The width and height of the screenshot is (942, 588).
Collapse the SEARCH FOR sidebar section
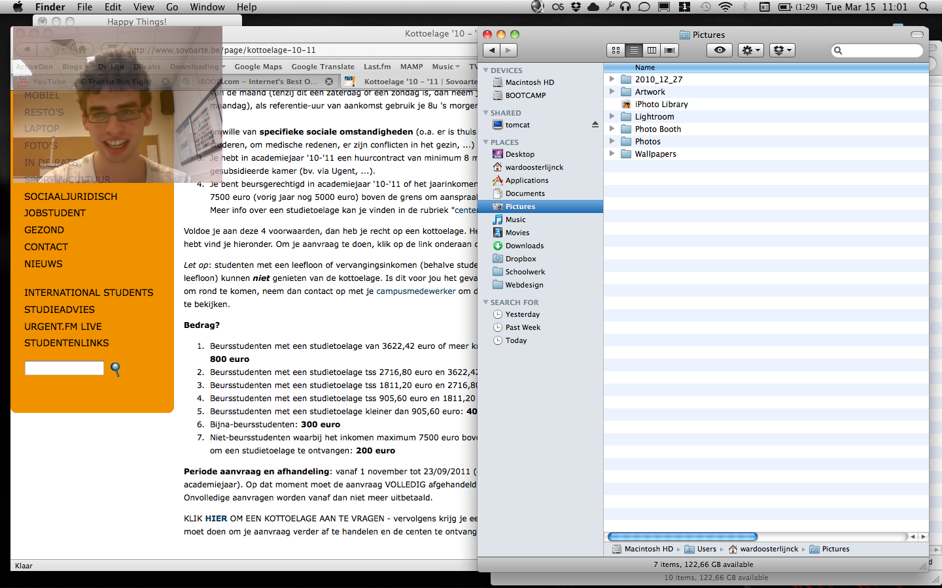[x=486, y=302]
